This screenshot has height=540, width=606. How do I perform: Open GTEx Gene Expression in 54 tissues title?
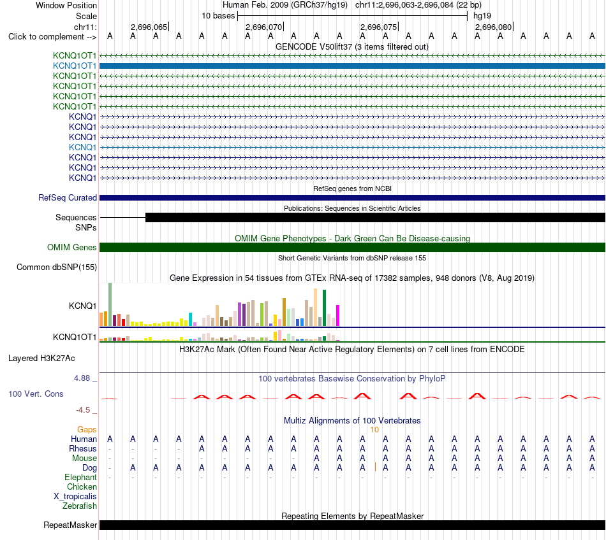(x=352, y=278)
